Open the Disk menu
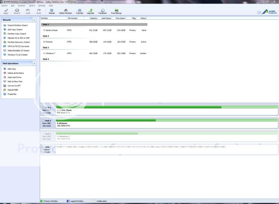 13,5
